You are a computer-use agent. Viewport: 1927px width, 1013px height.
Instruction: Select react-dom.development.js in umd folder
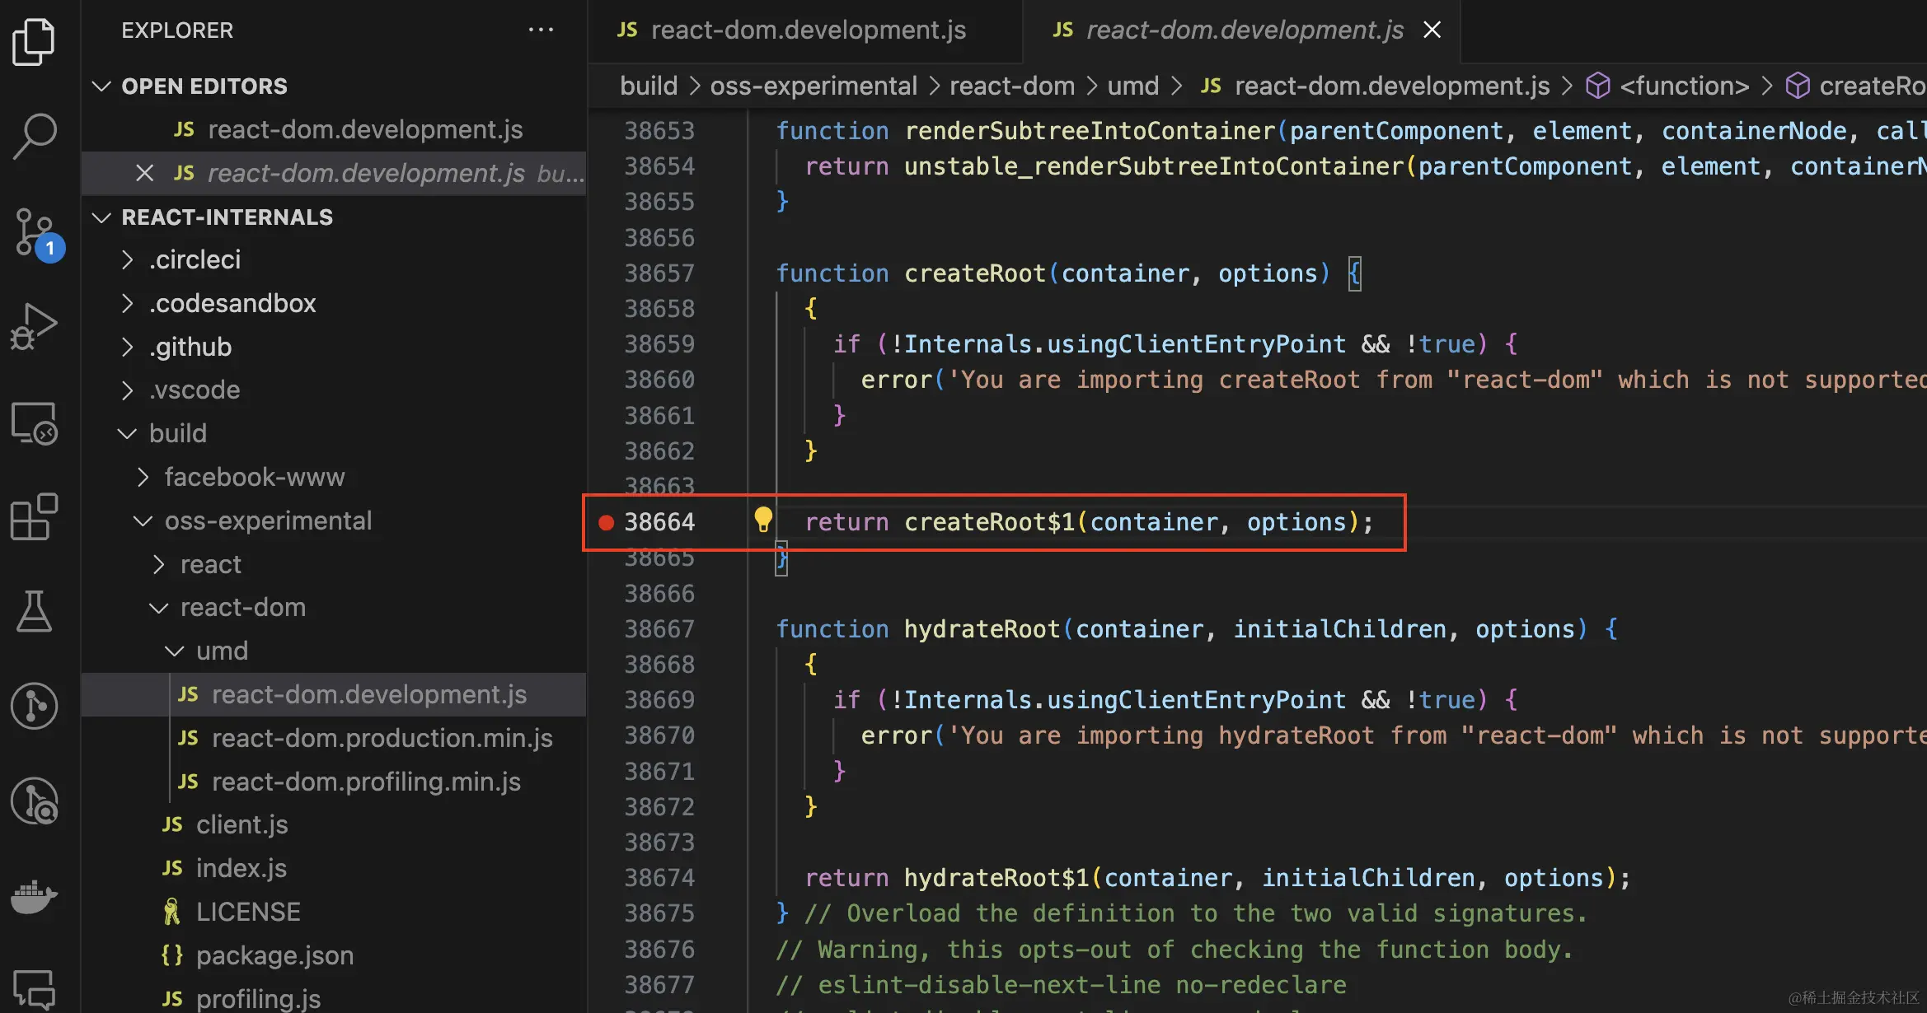(334, 694)
